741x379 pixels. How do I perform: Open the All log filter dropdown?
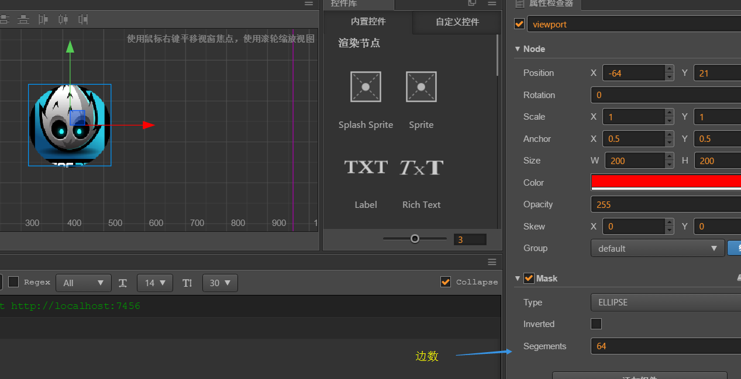[x=83, y=283]
